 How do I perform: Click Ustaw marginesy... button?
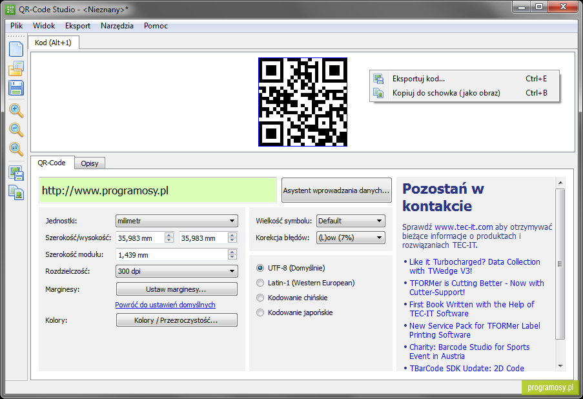coord(177,289)
